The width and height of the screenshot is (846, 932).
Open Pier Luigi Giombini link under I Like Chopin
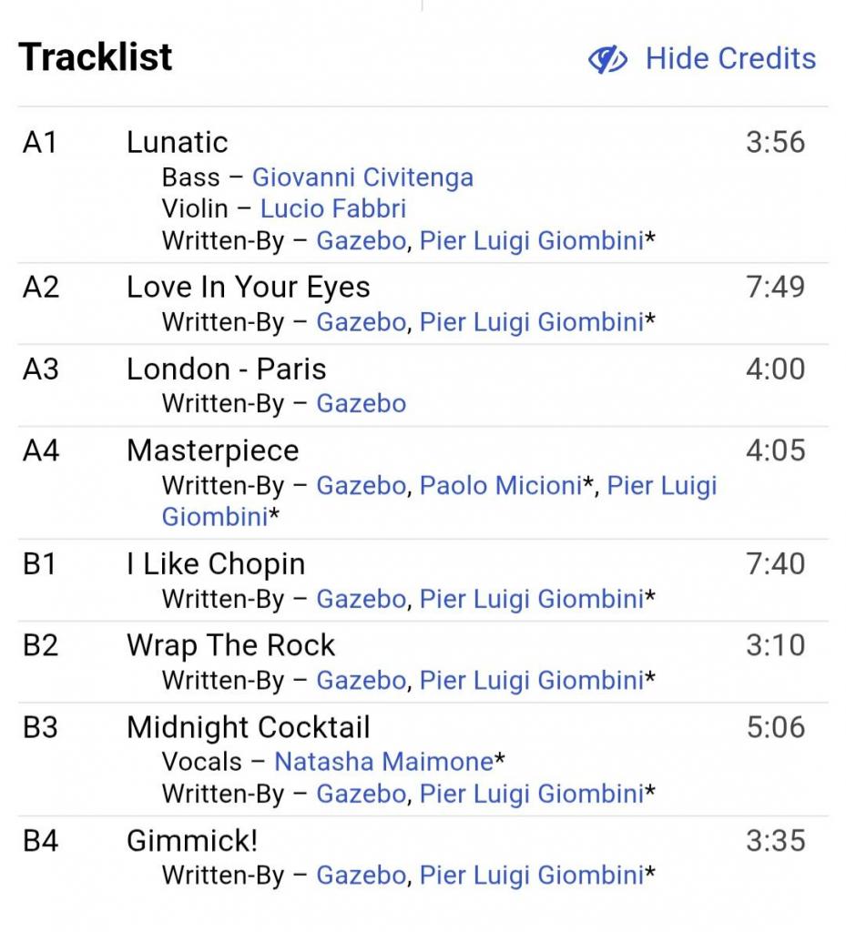(x=531, y=599)
